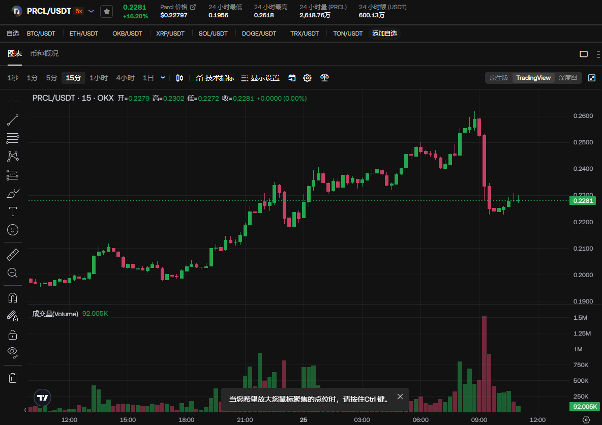
Task: Expand the PRCL/USDT pair selector dropdown
Action: coord(92,11)
